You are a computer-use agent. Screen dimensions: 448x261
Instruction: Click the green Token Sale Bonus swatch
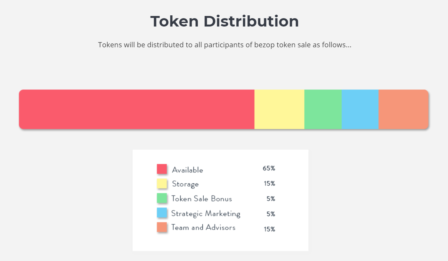click(162, 198)
